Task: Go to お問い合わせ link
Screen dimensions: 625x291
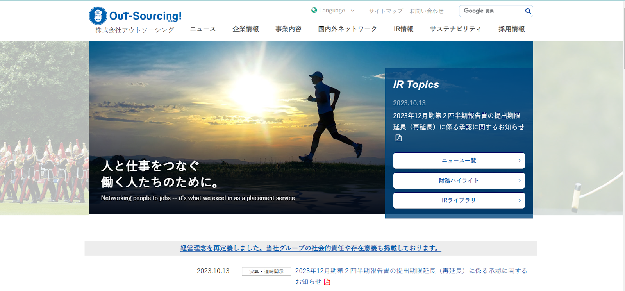Action: pos(427,11)
